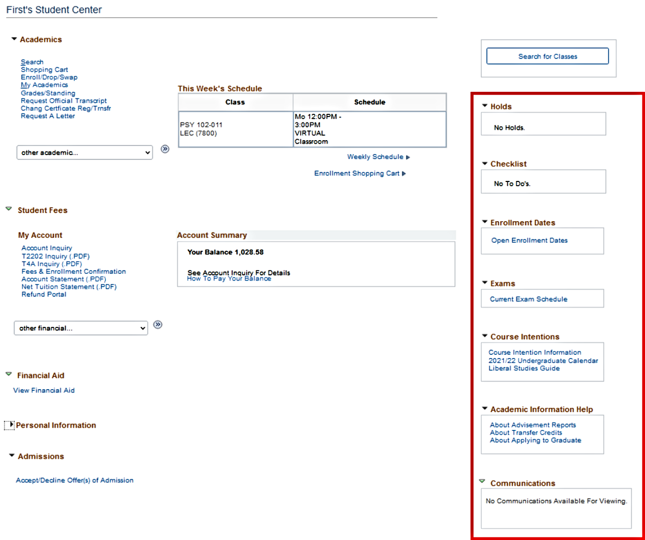Click the No Holds. message
Viewport: 645px width, 540px height.
click(510, 128)
